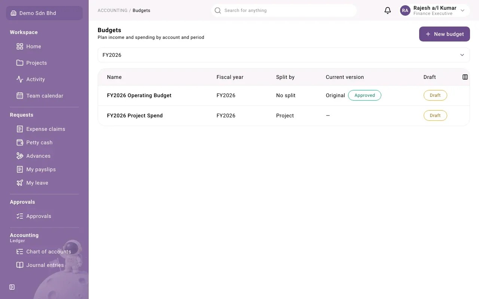Open Journal entries in sidebar

[44, 265]
